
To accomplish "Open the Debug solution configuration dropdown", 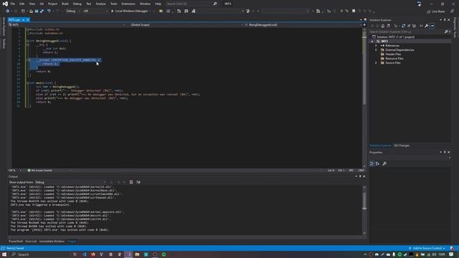I will point(73,11).
